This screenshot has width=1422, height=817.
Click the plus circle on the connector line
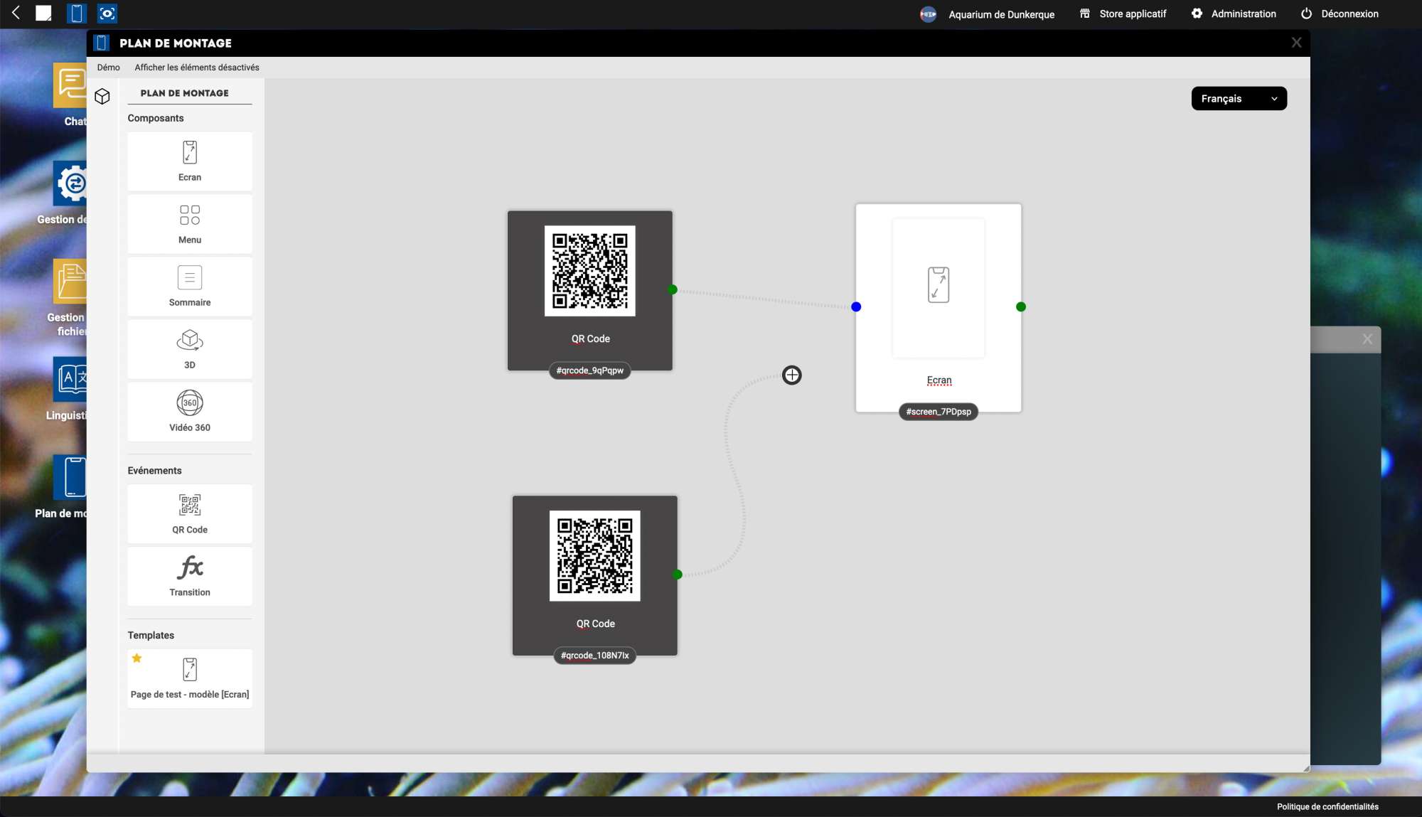(791, 375)
